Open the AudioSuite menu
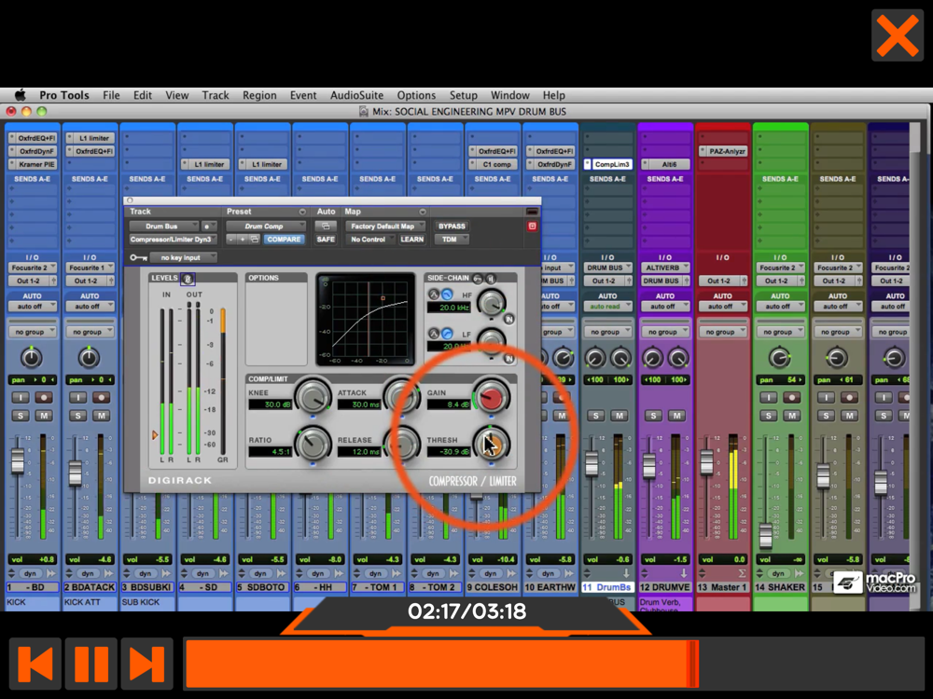 click(x=357, y=95)
